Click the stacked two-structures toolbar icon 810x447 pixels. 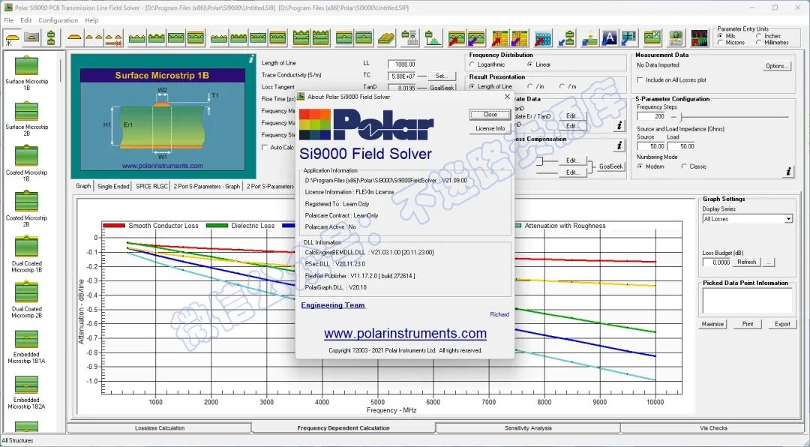(51, 37)
